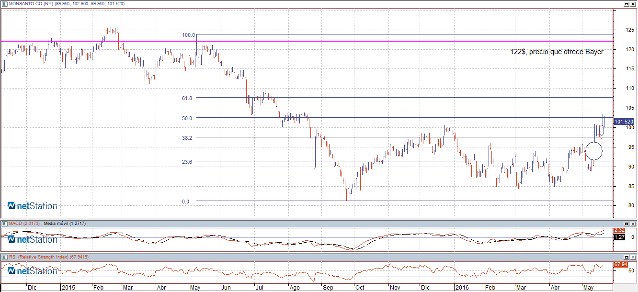Close the MONSANTO CO price panel
The image size is (638, 292).
pyautogui.click(x=633, y=4)
